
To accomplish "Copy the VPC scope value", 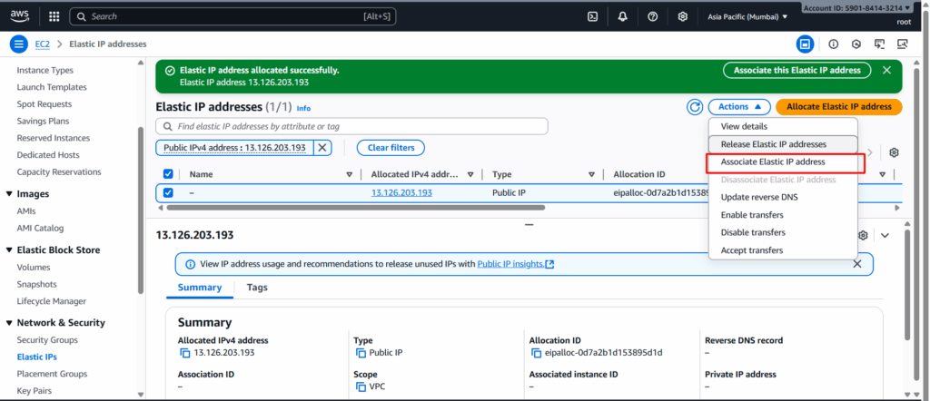I will coord(361,386).
